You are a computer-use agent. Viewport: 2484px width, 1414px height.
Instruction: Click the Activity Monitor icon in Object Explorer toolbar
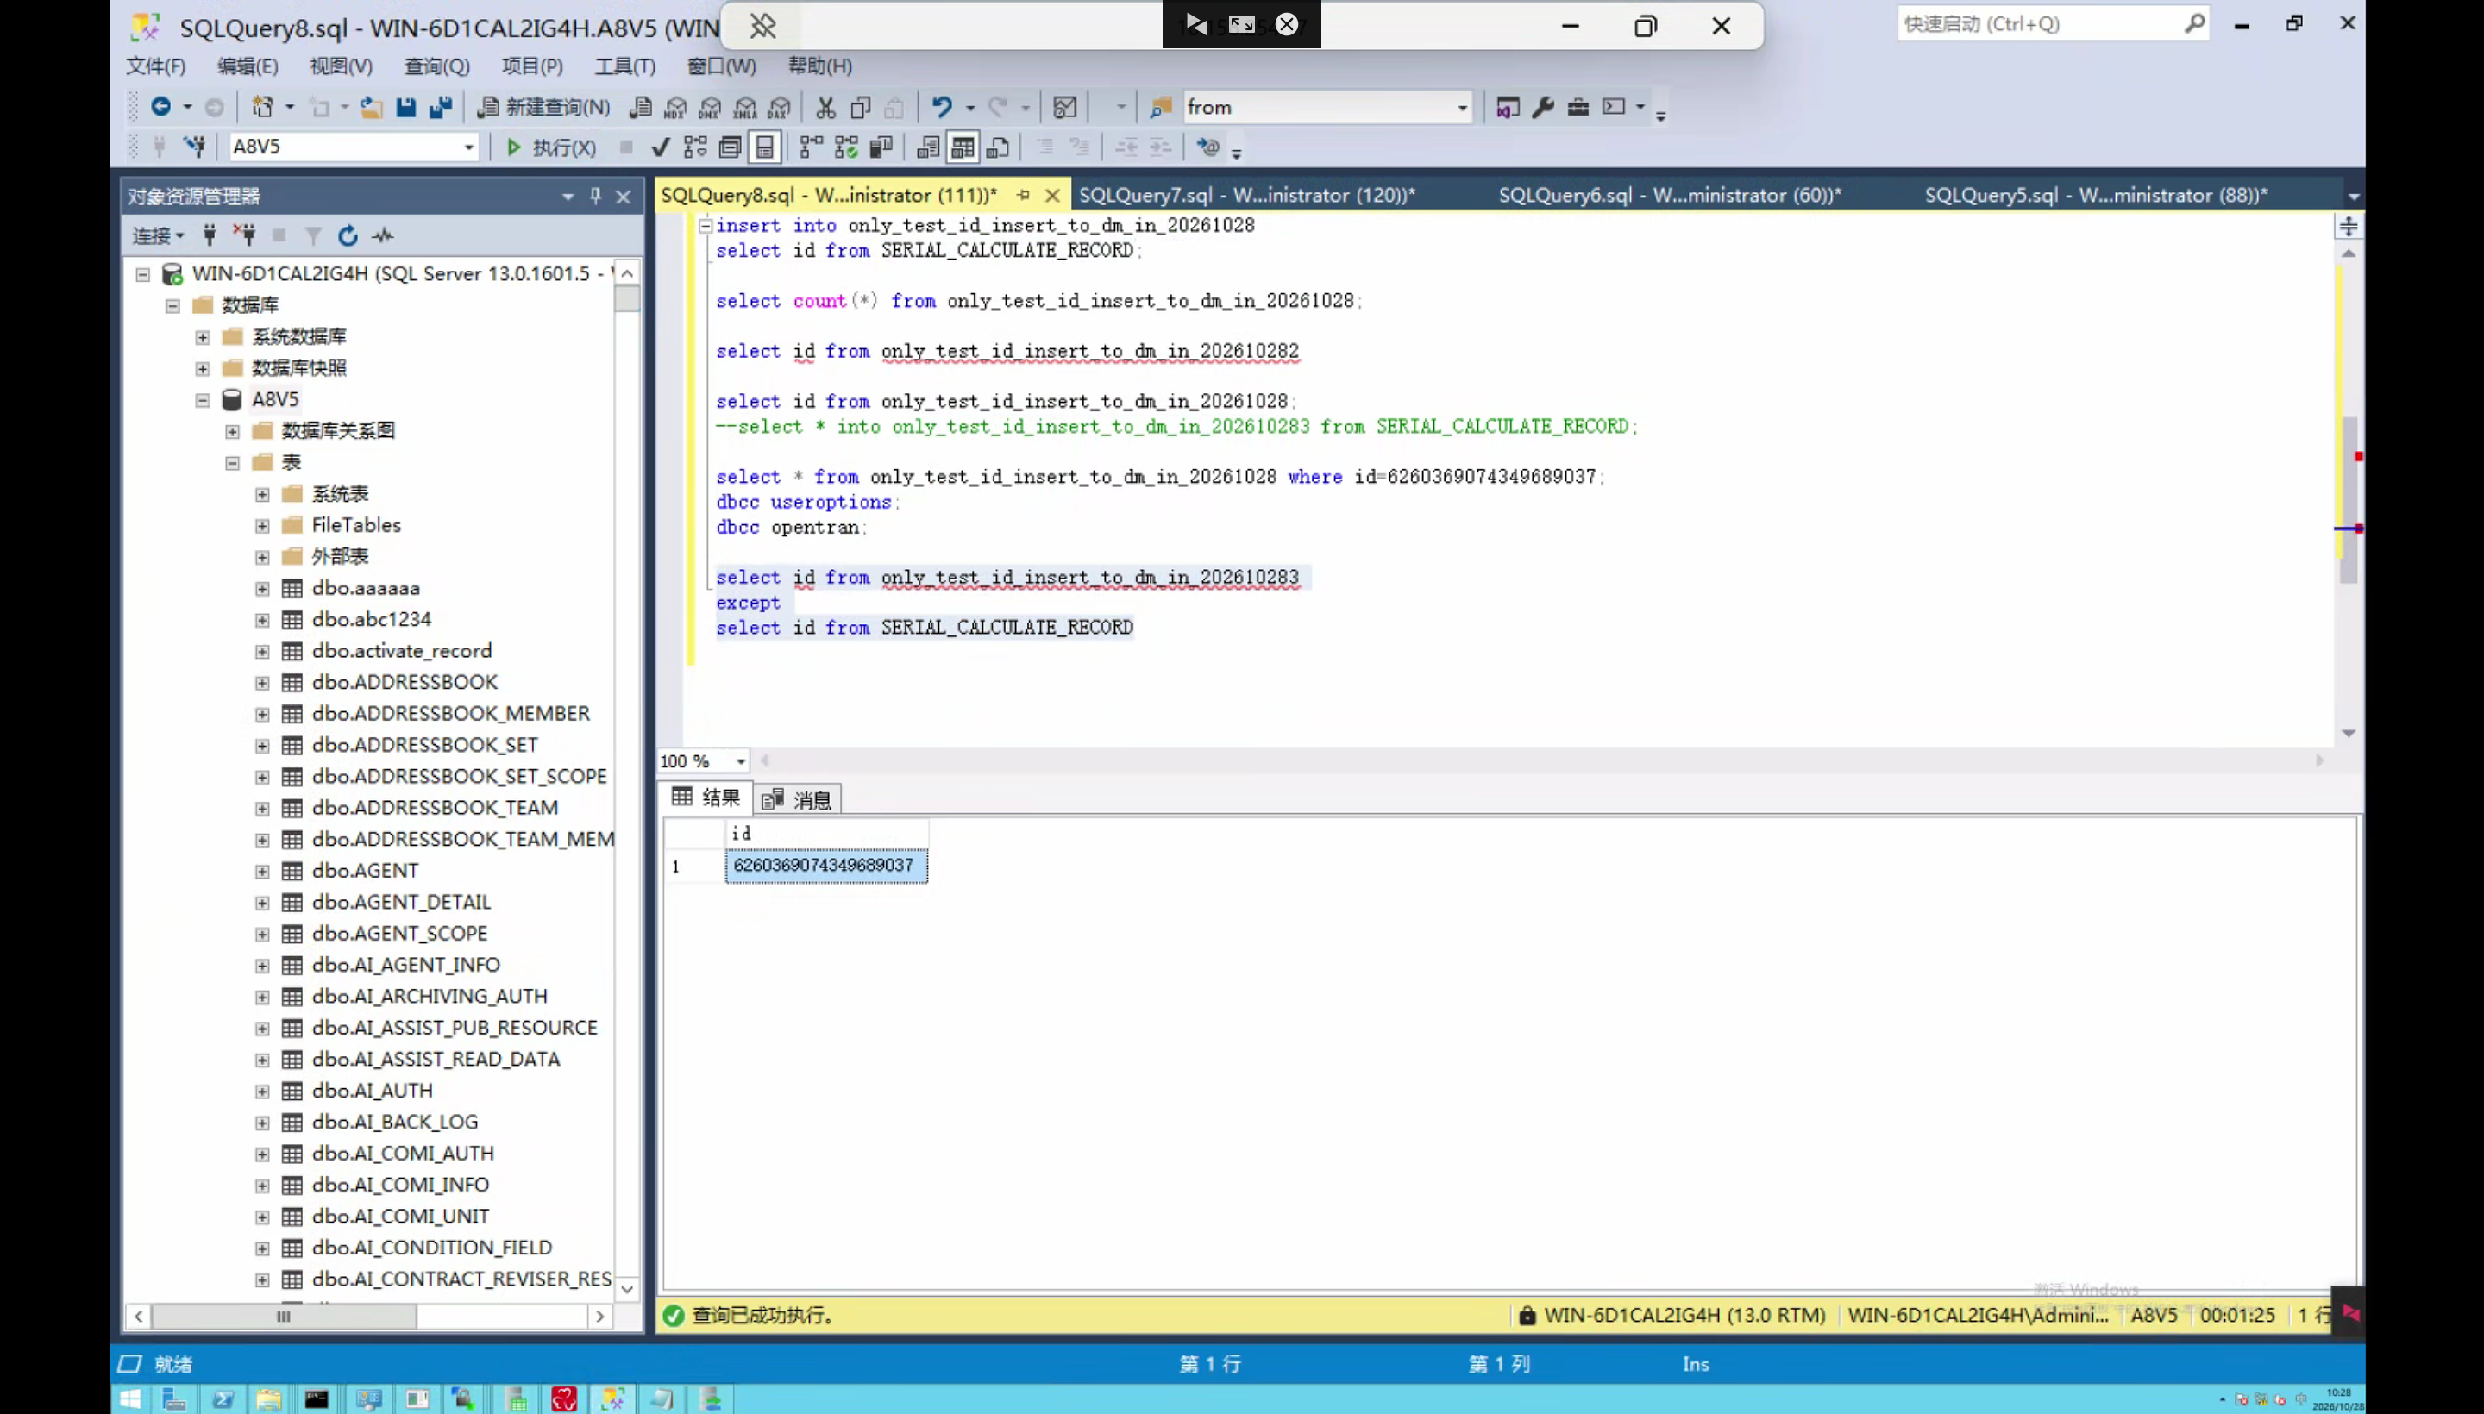(383, 235)
